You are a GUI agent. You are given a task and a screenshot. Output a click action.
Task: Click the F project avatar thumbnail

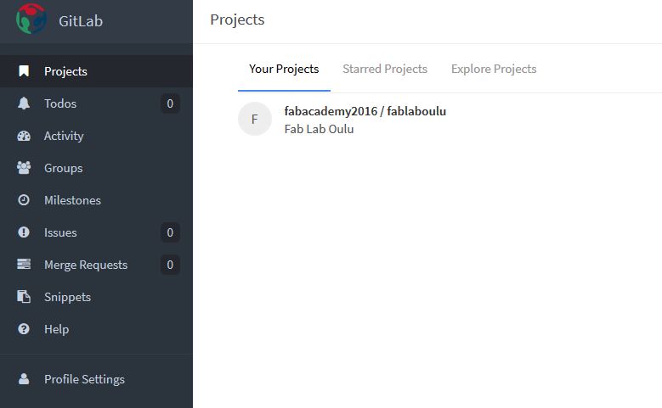pyautogui.click(x=255, y=119)
